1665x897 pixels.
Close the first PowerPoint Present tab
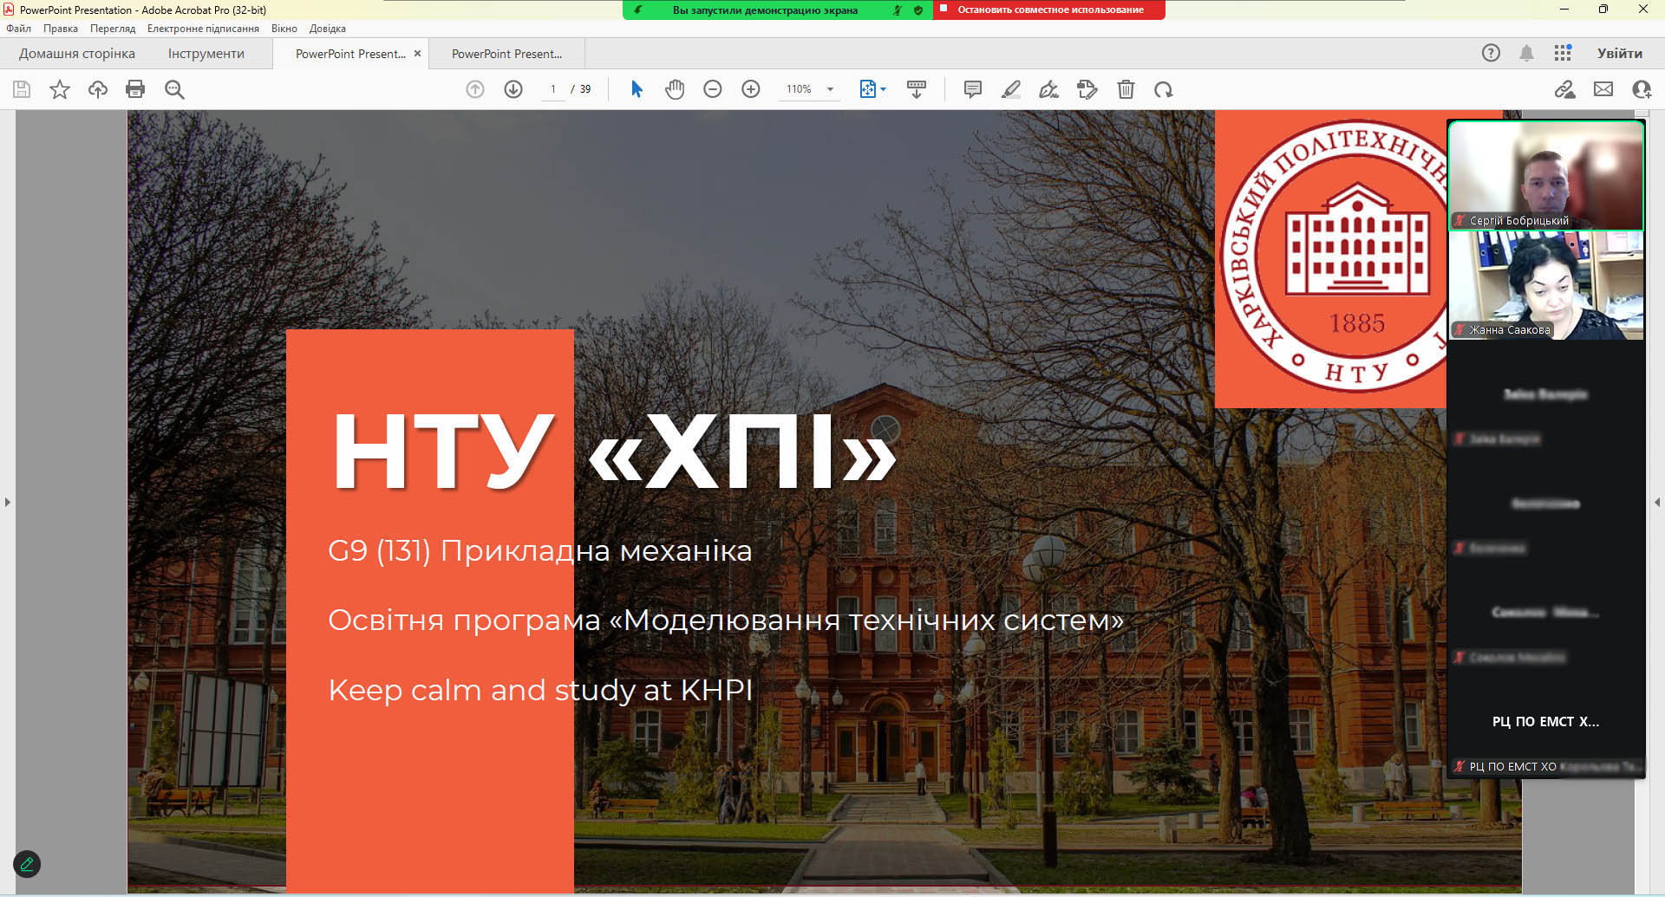pyautogui.click(x=417, y=54)
